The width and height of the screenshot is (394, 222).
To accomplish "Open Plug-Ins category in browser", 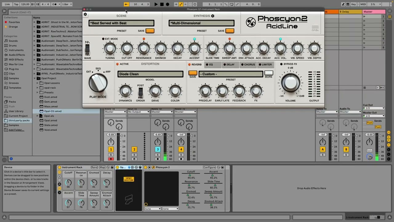I will tap(14, 69).
